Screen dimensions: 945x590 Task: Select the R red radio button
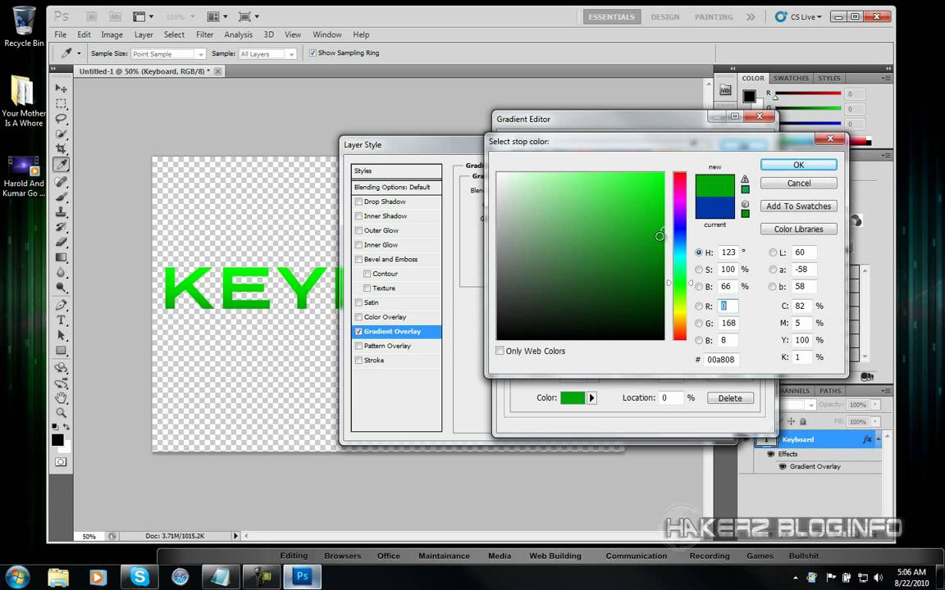tap(699, 306)
